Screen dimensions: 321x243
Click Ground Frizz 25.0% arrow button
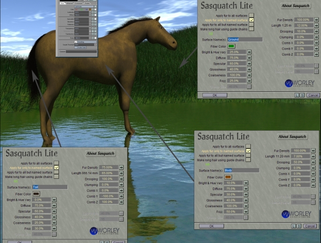click(249, 81)
